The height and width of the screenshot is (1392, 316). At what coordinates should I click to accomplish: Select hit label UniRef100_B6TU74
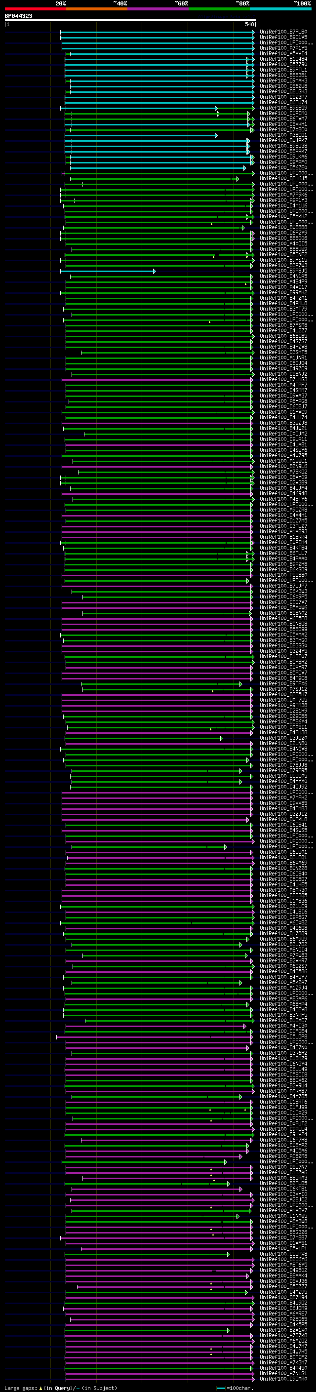[283, 102]
